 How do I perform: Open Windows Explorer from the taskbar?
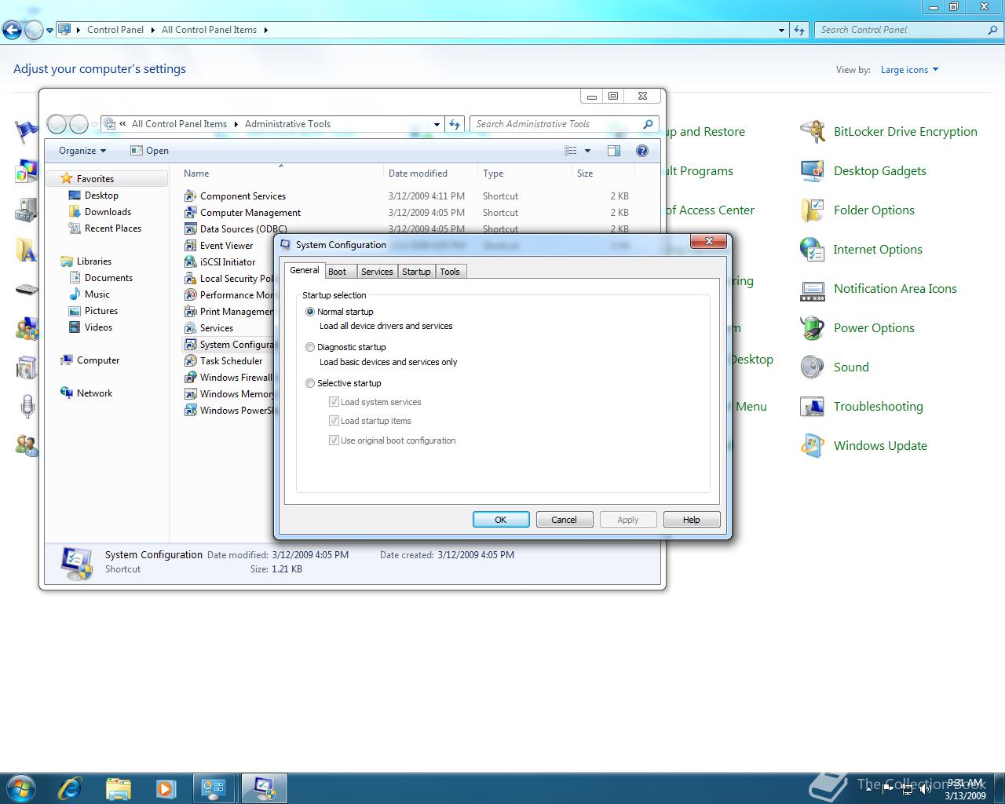coord(118,788)
